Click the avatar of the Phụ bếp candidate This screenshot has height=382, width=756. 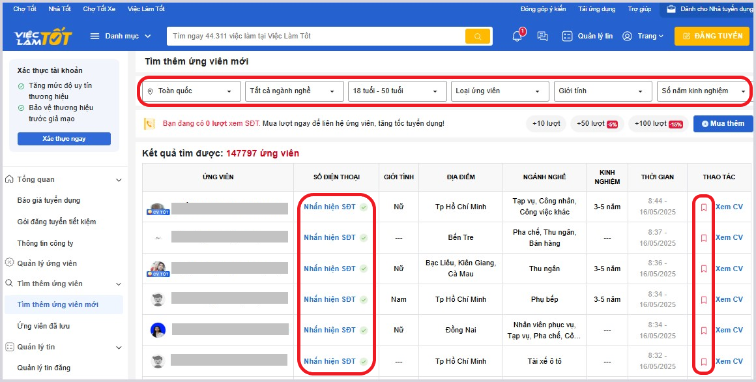point(158,299)
